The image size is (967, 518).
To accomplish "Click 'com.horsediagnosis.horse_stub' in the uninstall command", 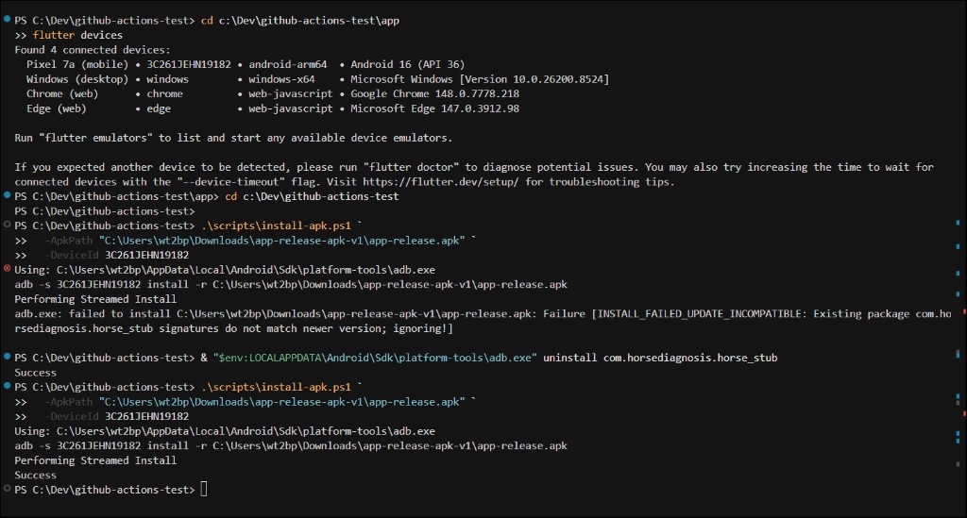I will point(690,358).
